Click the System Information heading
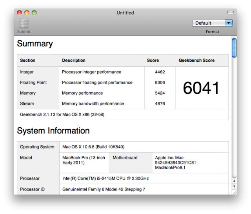 point(53,131)
